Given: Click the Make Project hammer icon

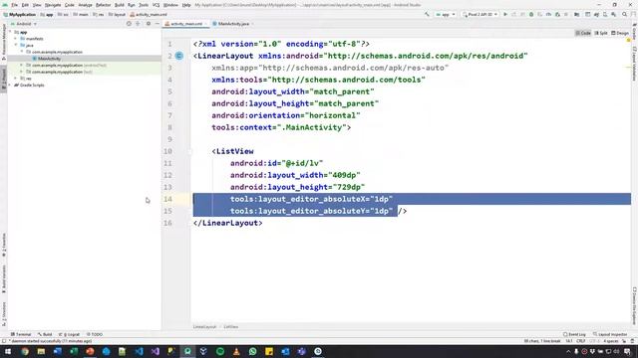Looking at the screenshot, I should click(427, 14).
